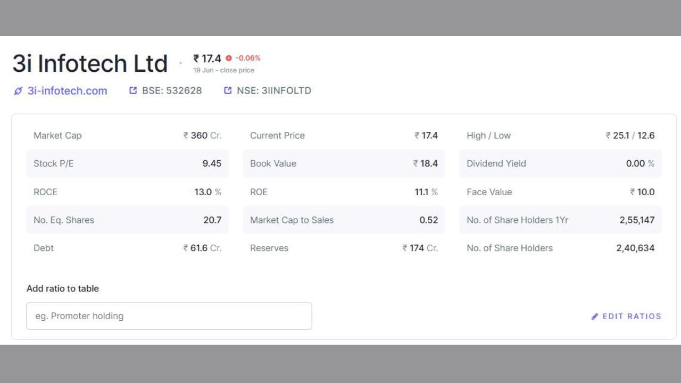Click the 2,40,634 share holders value
The width and height of the screenshot is (681, 383).
coord(635,248)
